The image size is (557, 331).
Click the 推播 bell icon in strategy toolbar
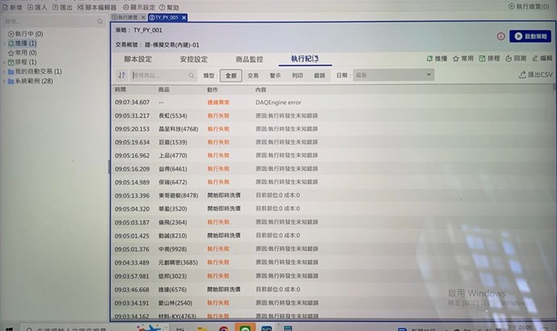coord(436,59)
